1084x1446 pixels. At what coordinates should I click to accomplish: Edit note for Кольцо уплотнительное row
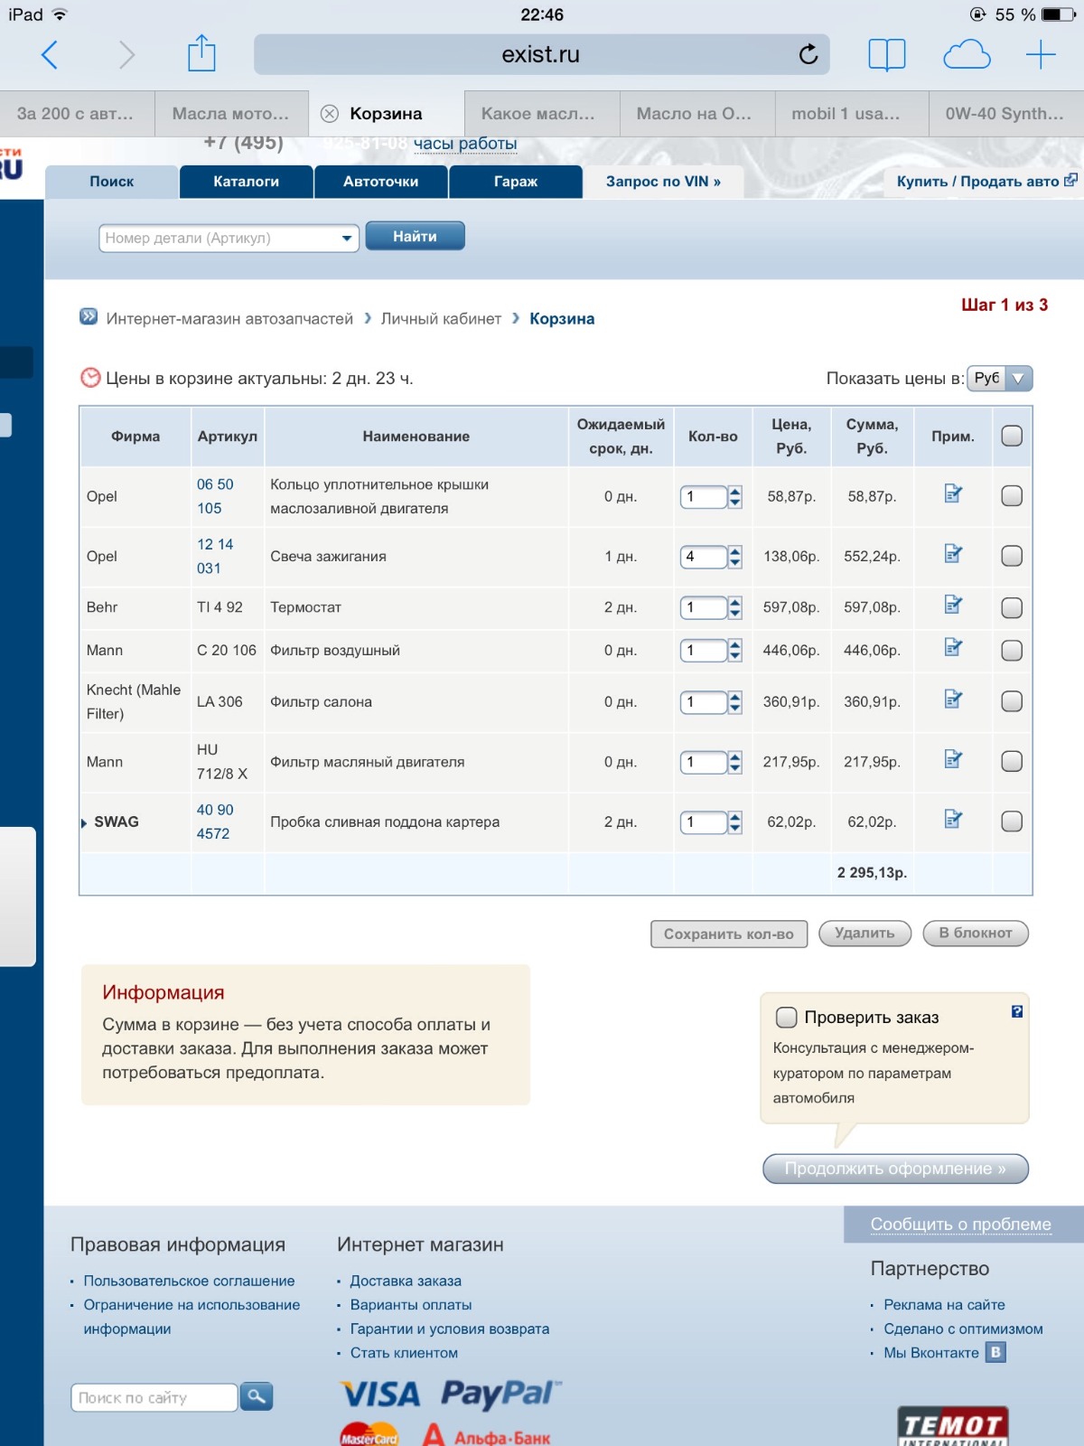(953, 493)
